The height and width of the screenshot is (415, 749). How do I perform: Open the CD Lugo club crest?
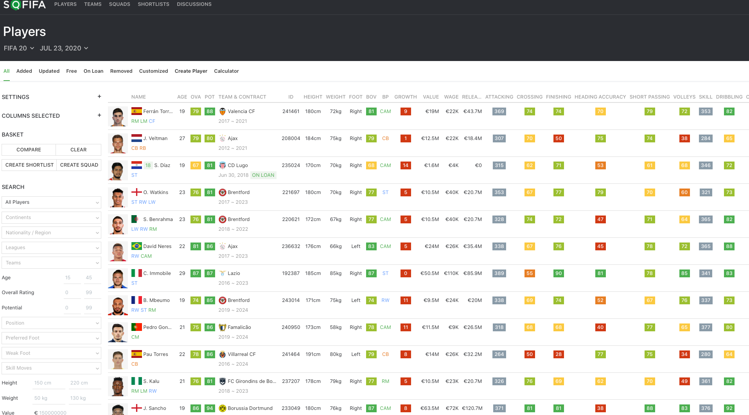(x=222, y=165)
